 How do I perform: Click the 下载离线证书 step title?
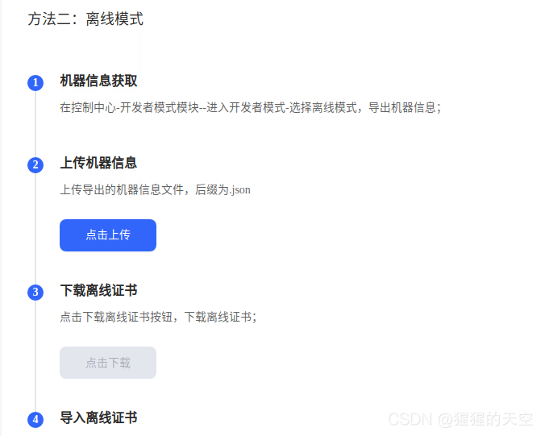pyautogui.click(x=98, y=290)
